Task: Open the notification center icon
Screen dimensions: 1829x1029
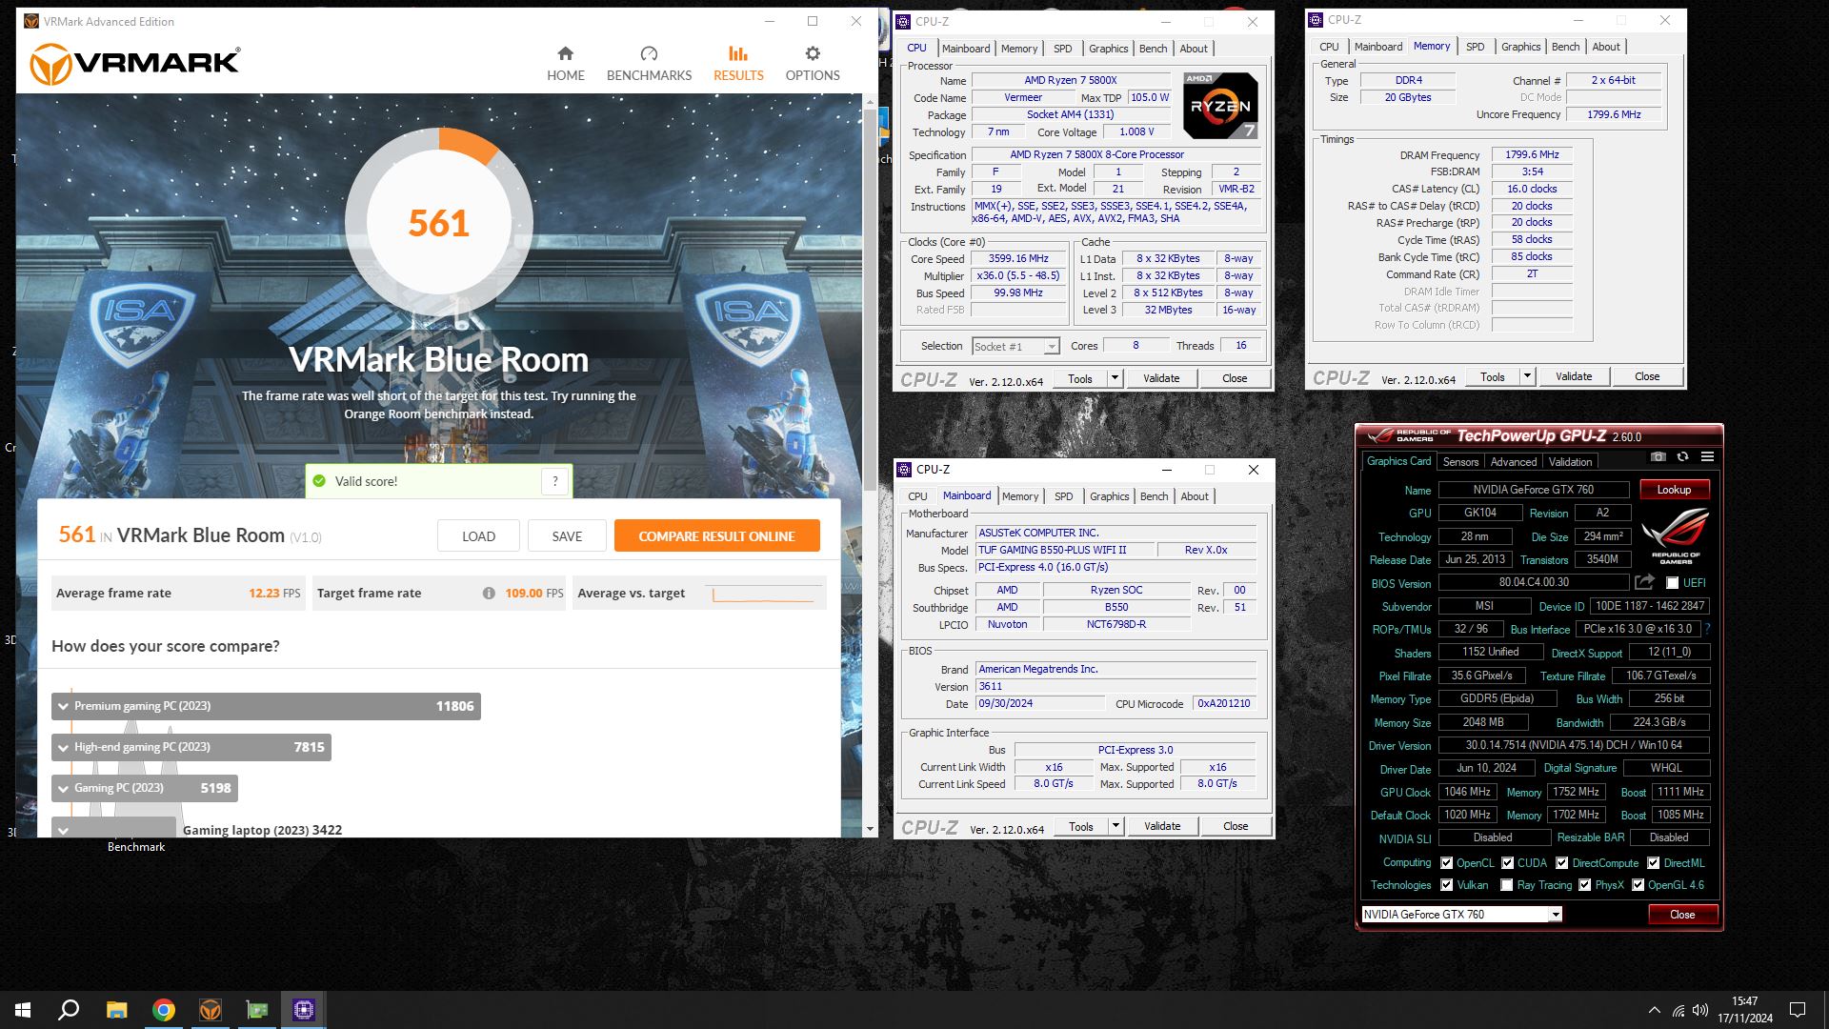Action: [1798, 1010]
